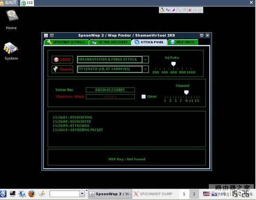The height and width of the screenshot is (200, 256).
Task: Click the Victim Mac address field
Action: [x=110, y=90]
